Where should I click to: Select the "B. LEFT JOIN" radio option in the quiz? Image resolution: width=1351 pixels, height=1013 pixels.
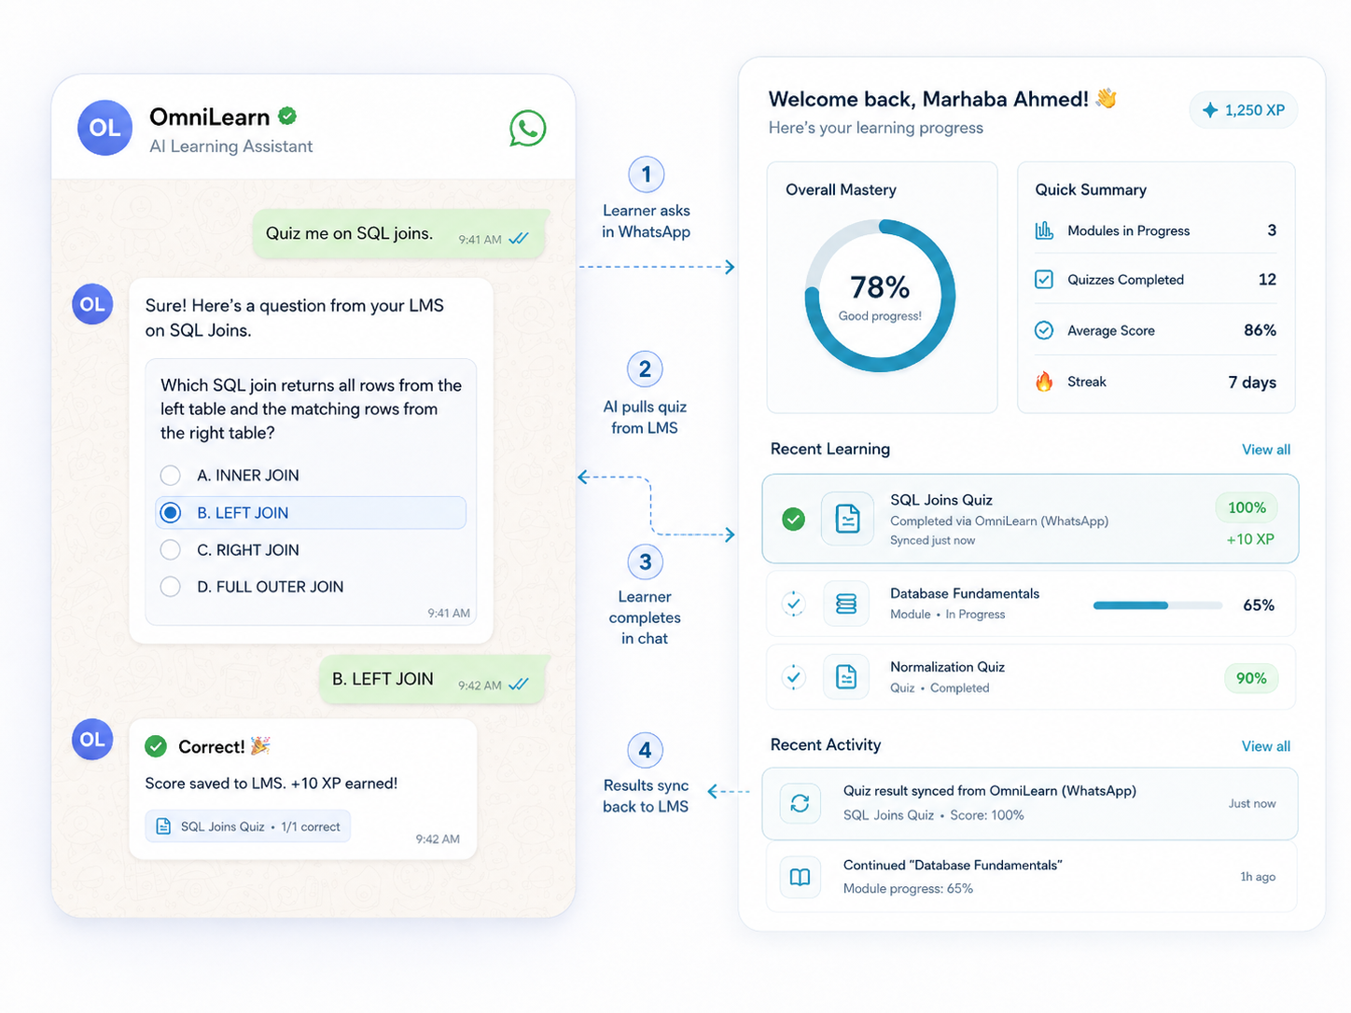pyautogui.click(x=170, y=513)
